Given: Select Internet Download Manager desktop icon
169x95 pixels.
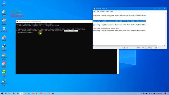Looking at the screenshot, I should [x=4, y=47].
